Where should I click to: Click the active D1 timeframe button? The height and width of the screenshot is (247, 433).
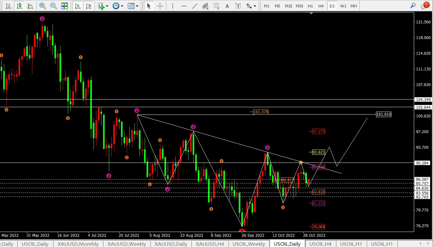point(332,6)
